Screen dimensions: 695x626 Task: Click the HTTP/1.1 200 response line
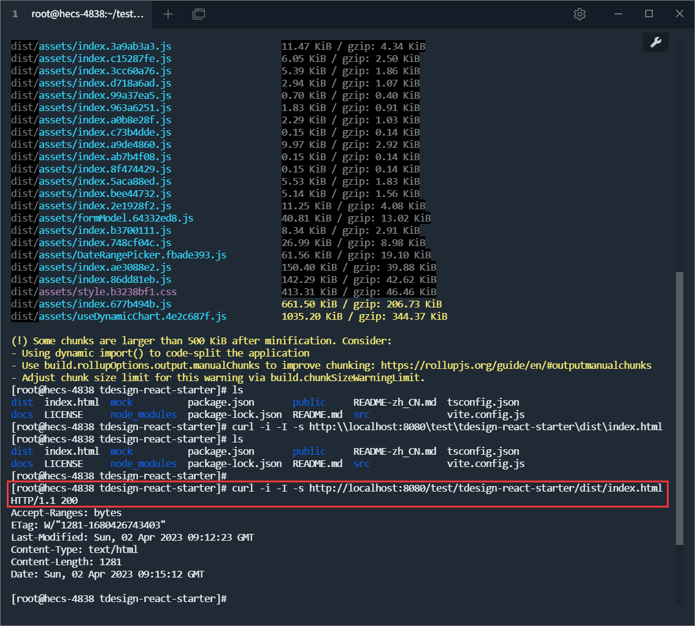(44, 501)
